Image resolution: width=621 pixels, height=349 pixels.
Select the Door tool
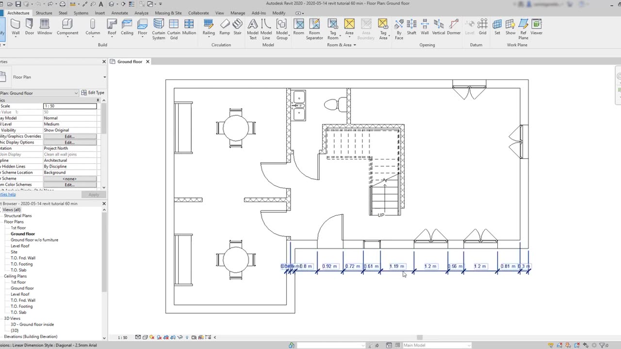tap(30, 27)
